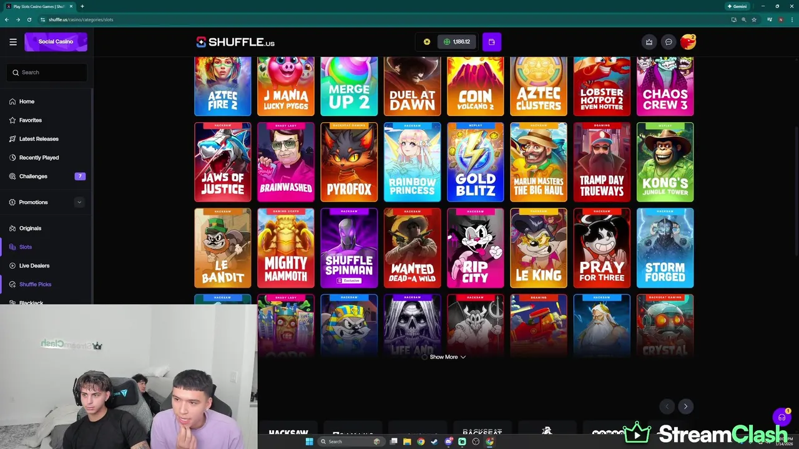The height and width of the screenshot is (449, 799).
Task: Open Discord from the taskbar
Action: 448,442
